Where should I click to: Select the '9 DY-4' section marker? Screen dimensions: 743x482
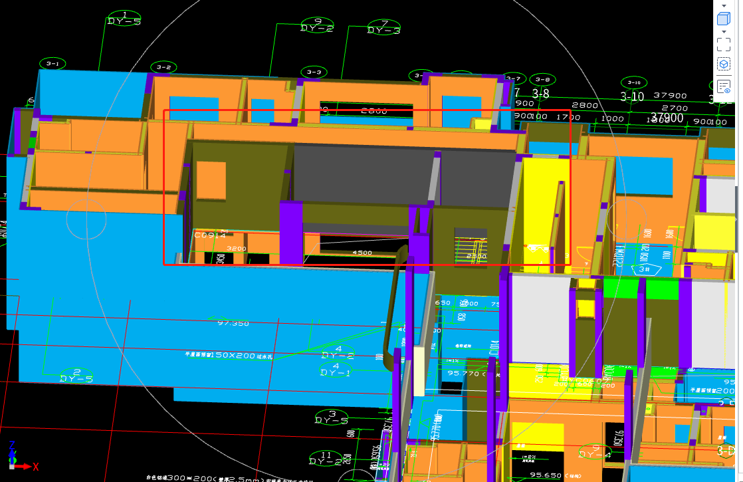(x=595, y=451)
